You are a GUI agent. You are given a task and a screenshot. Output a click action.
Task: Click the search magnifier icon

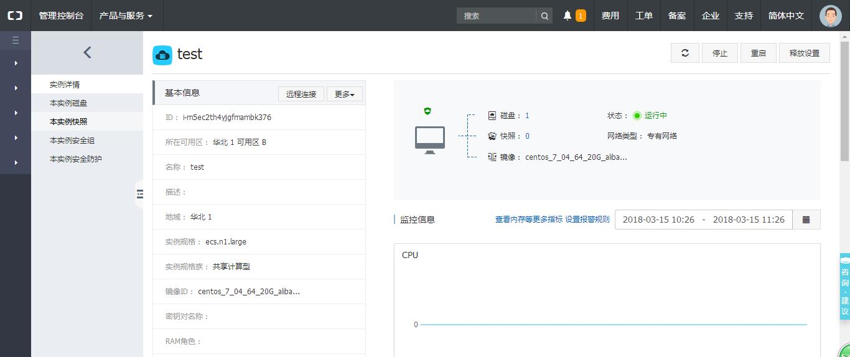[x=544, y=16]
